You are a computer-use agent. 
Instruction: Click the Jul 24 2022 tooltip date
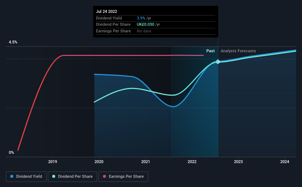[x=107, y=11]
